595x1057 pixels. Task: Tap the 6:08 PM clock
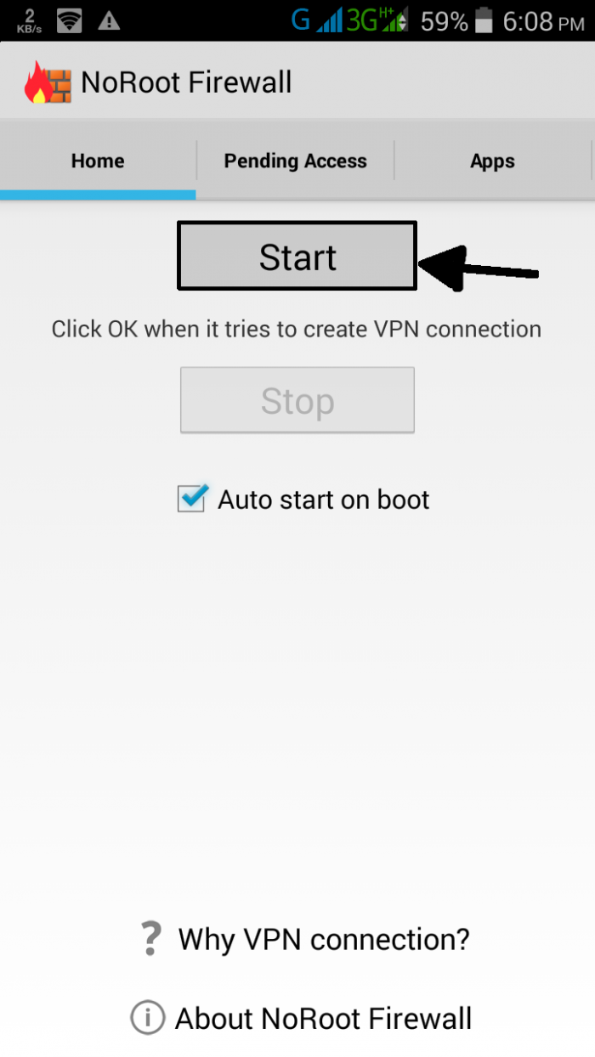pos(544,20)
